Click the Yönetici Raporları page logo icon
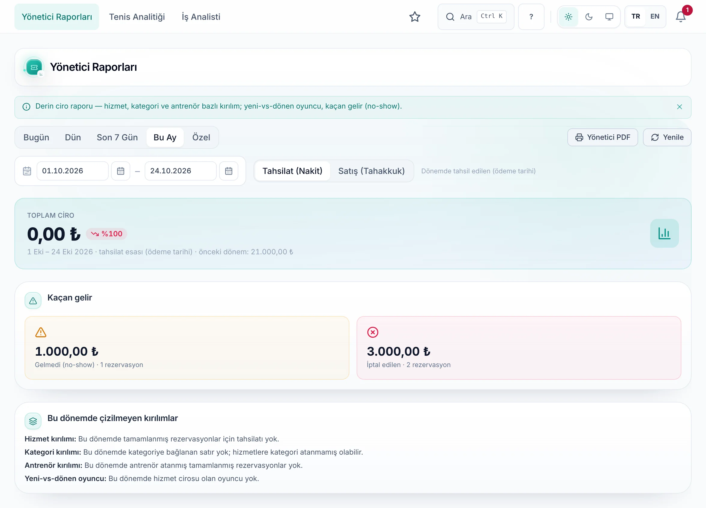706x508 pixels. [x=34, y=67]
